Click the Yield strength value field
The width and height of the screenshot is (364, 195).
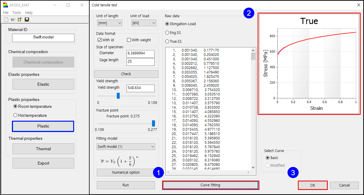140,88
